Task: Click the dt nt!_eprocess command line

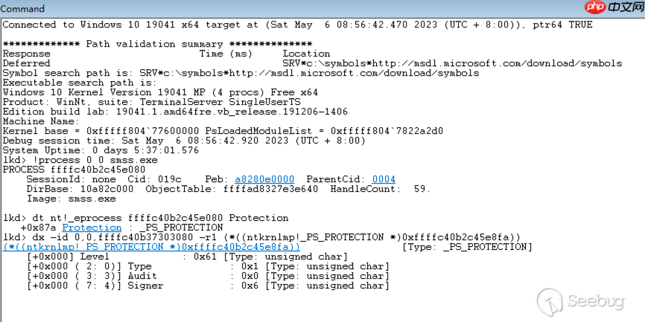Action: [146, 218]
